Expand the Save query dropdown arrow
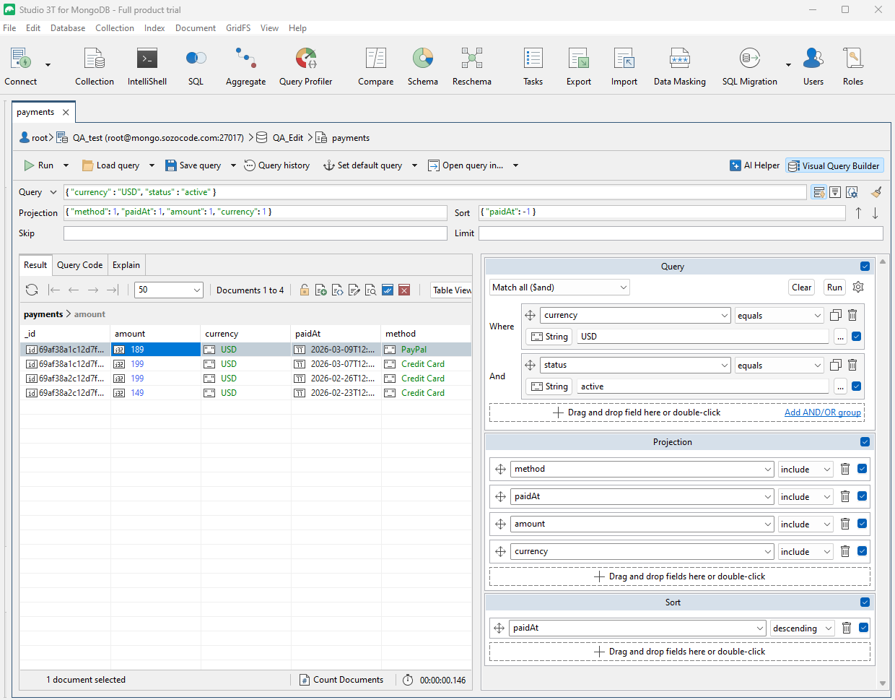Viewport: 895px width, 700px height. (x=233, y=165)
